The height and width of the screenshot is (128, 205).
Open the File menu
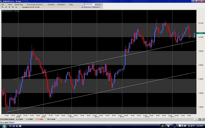[x=3, y=5]
